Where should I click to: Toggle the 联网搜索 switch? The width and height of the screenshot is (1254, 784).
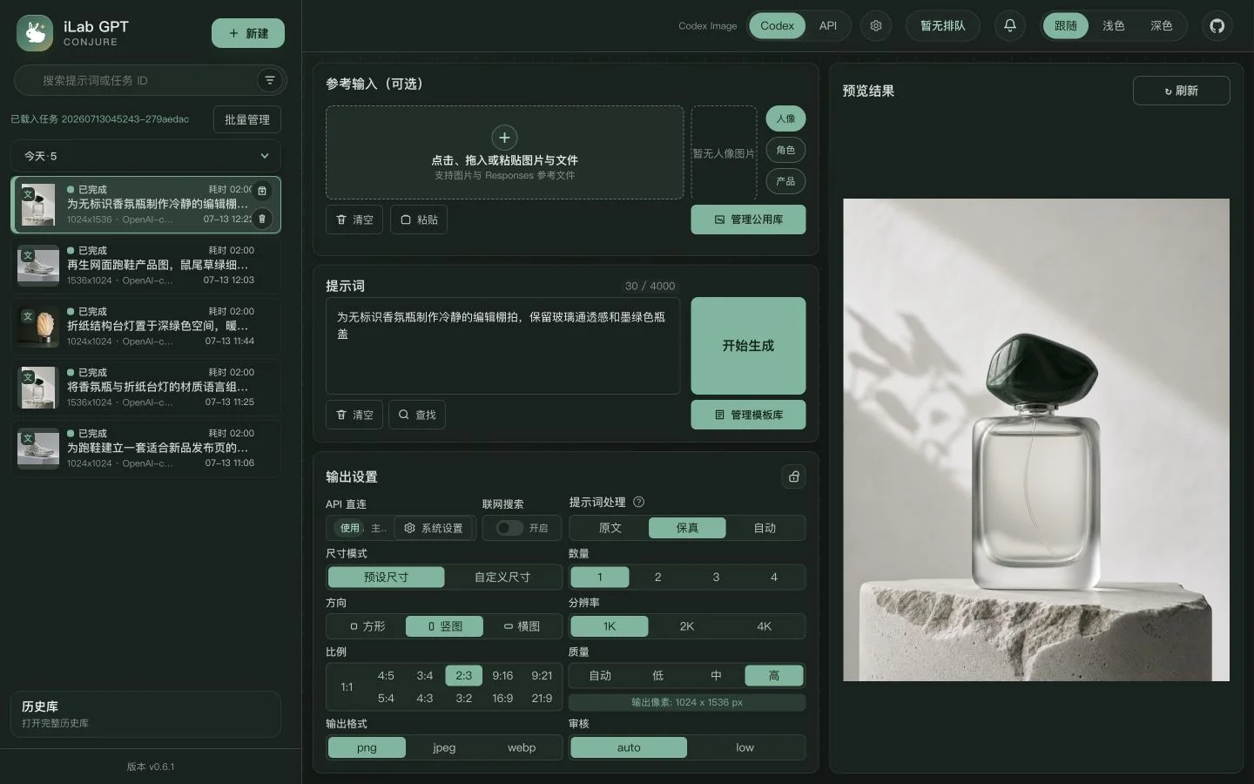pyautogui.click(x=509, y=528)
